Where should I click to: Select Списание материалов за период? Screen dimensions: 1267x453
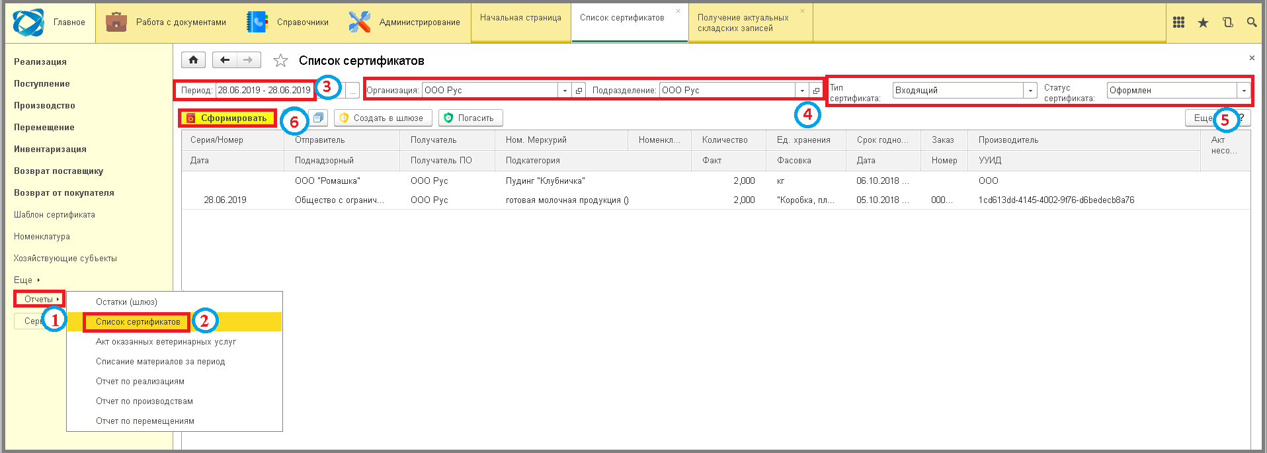click(175, 362)
